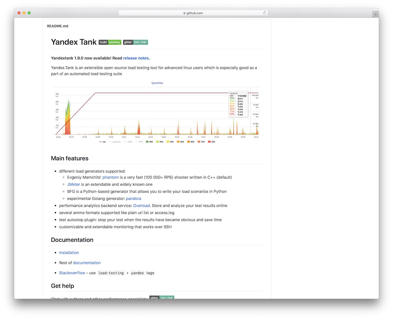This screenshot has width=393, height=319.
Task: Open the Stackoverflow link
Action: point(72,273)
